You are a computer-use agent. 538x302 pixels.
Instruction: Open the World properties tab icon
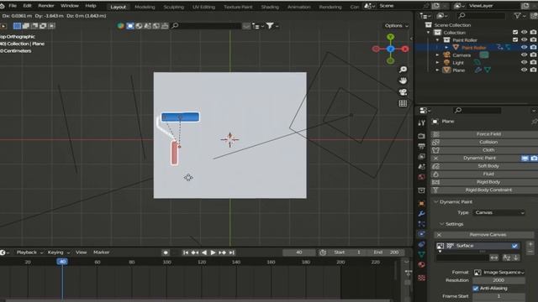(422, 177)
